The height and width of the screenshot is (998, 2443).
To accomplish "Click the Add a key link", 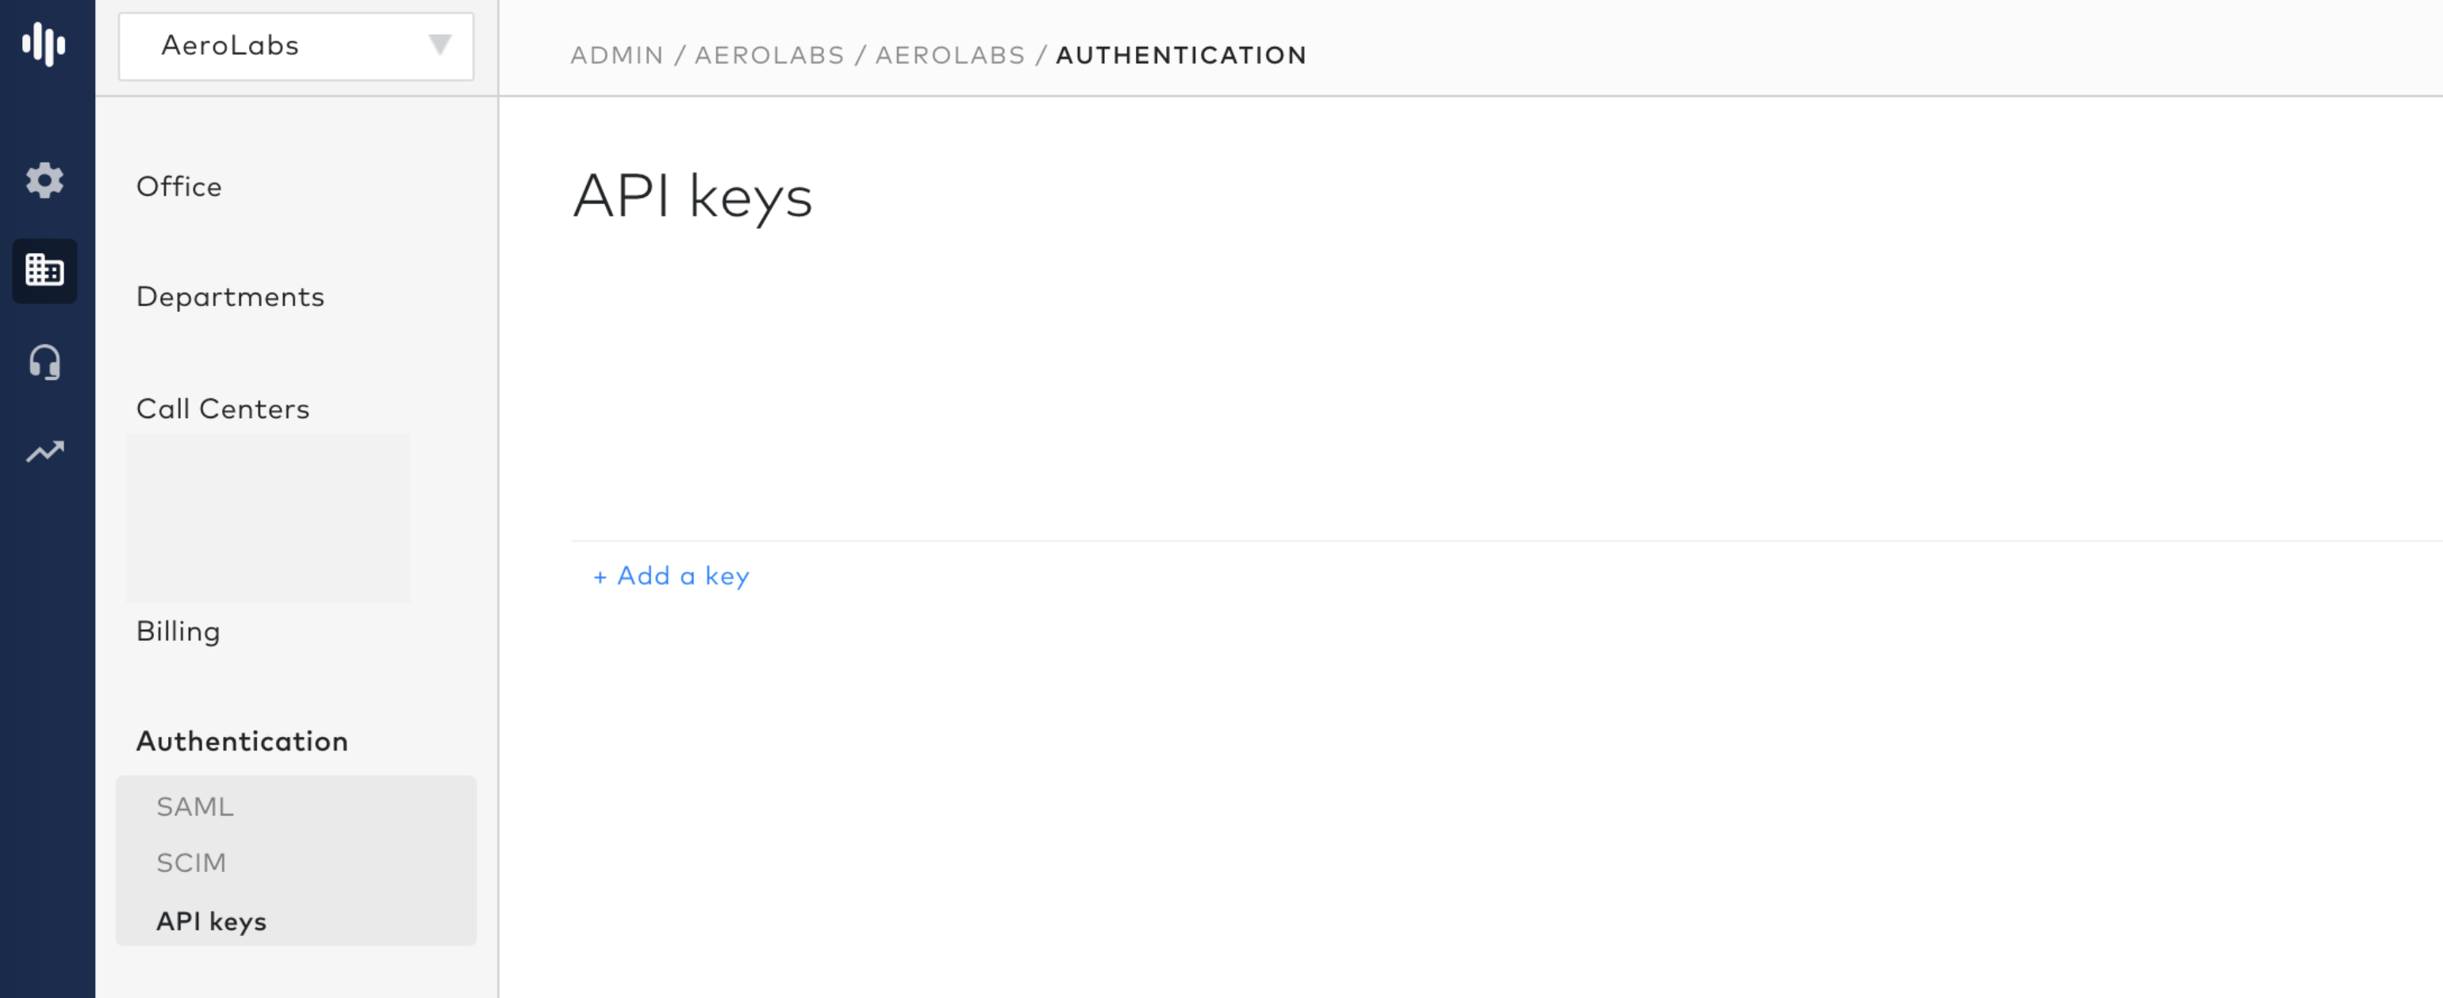I will [672, 576].
